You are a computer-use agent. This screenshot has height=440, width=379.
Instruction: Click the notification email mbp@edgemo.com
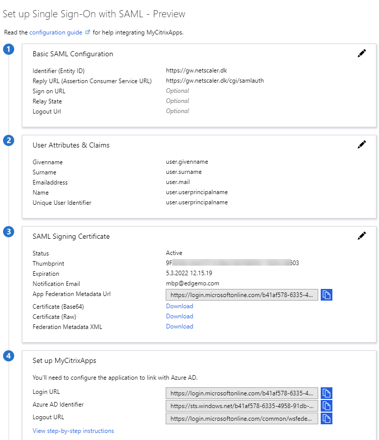tap(193, 283)
